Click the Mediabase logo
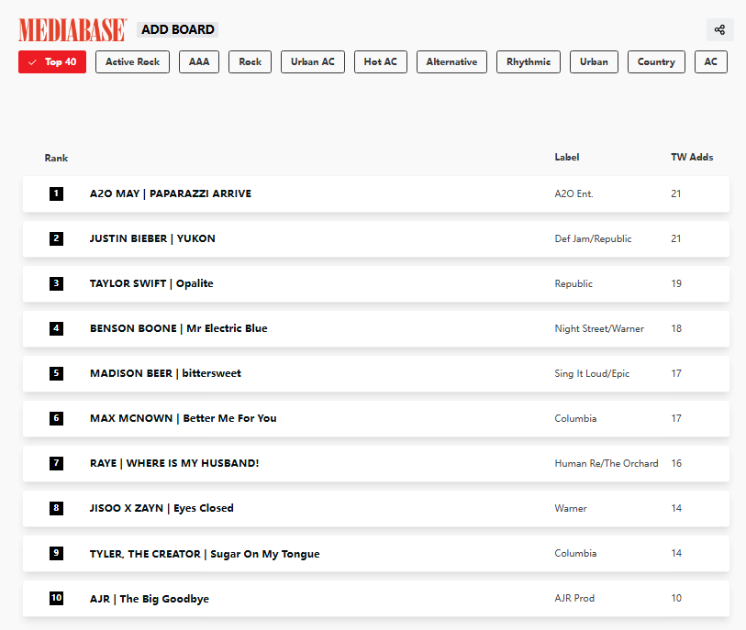This screenshot has height=630, width=746. click(72, 29)
